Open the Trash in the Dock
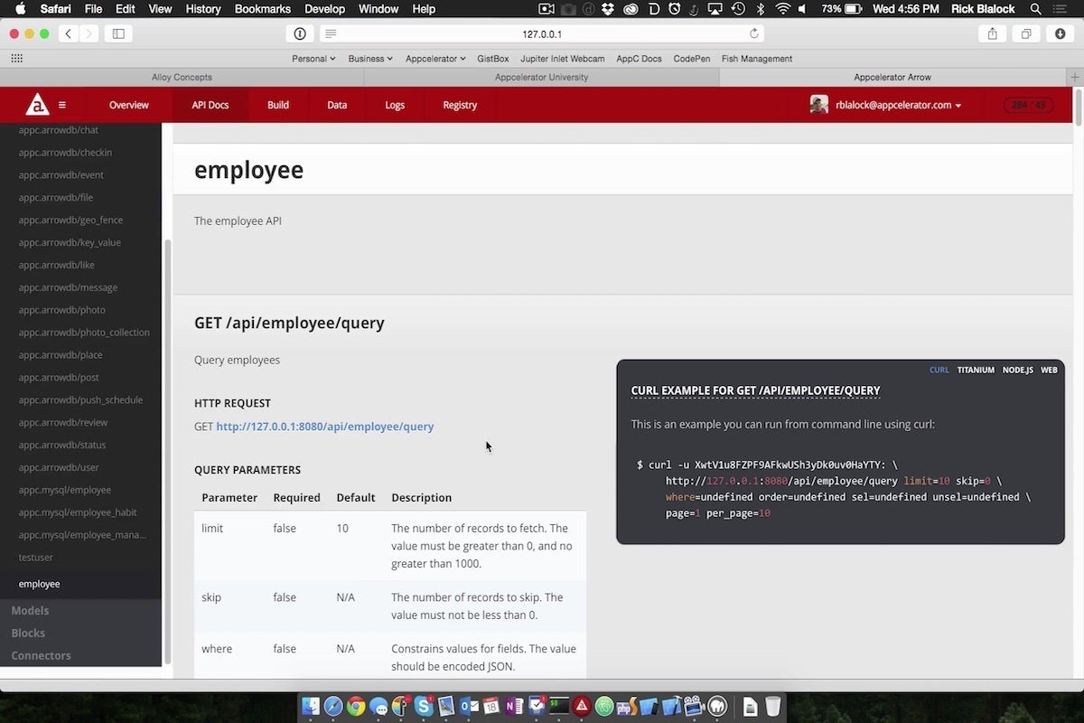This screenshot has height=723, width=1084. click(773, 706)
